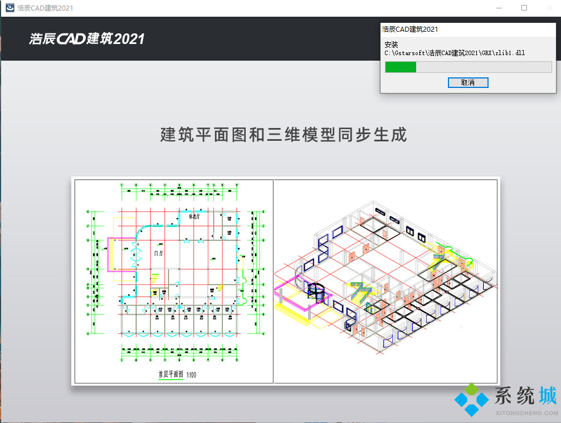The image size is (561, 423).
Task: Click the 首层平面图 drawing title
Action: pyautogui.click(x=170, y=375)
